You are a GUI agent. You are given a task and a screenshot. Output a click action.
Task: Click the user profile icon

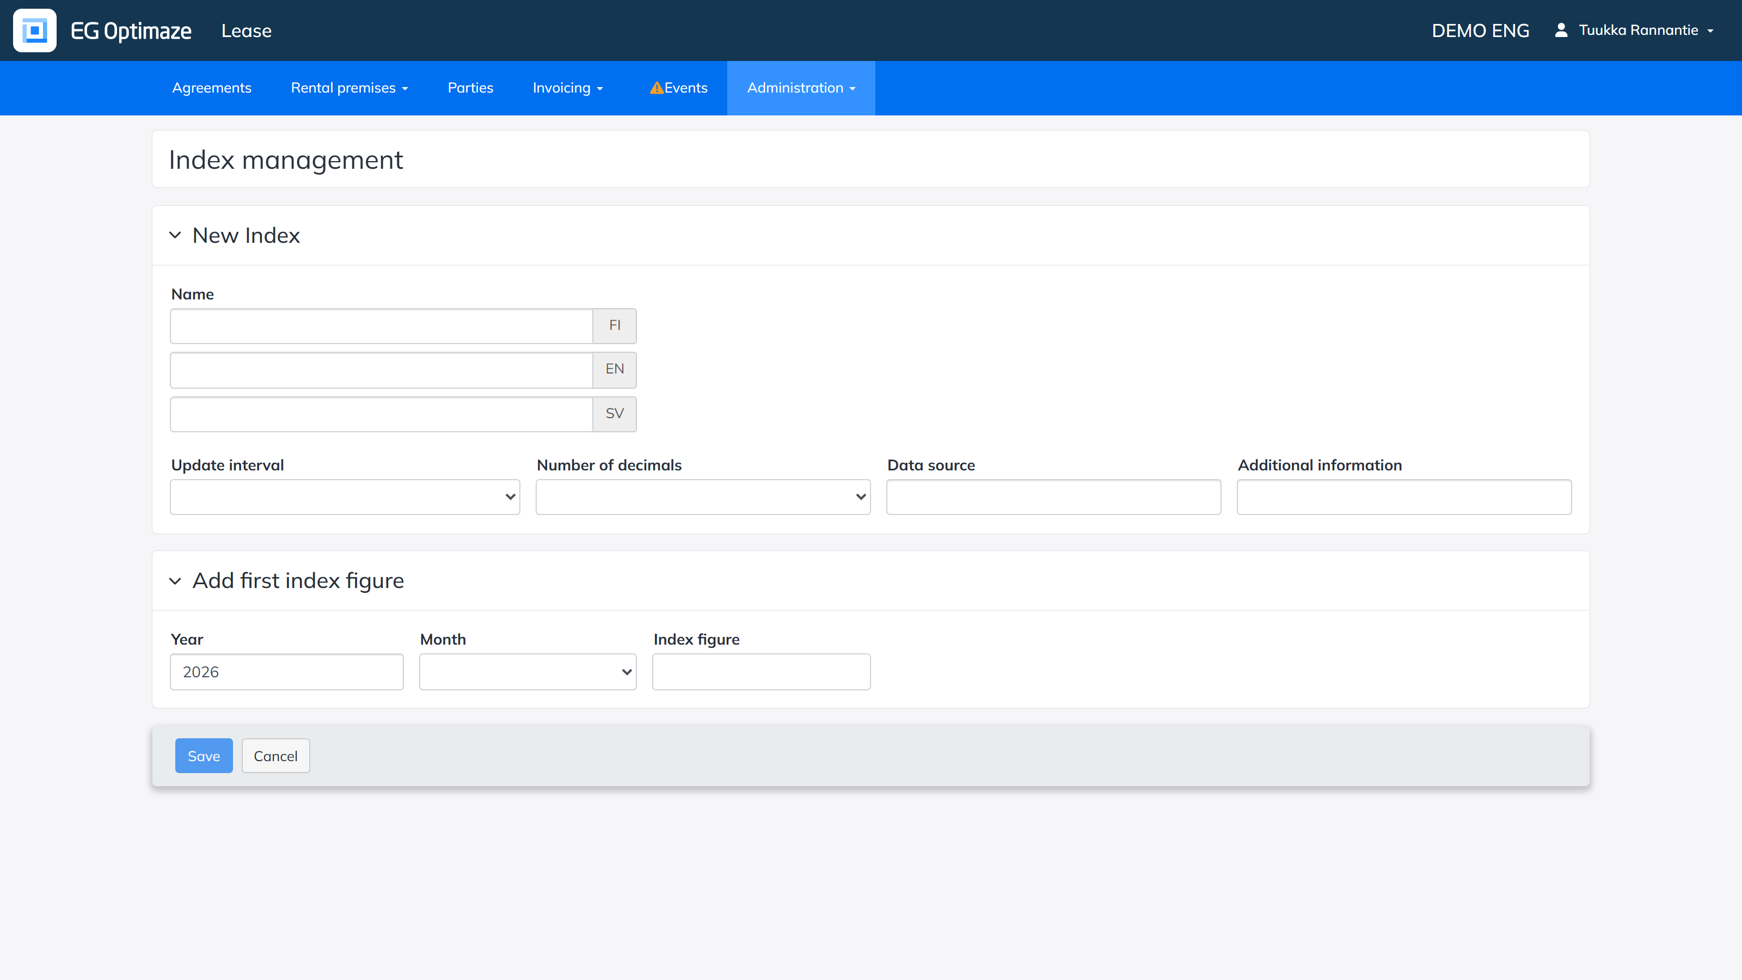pyautogui.click(x=1561, y=30)
